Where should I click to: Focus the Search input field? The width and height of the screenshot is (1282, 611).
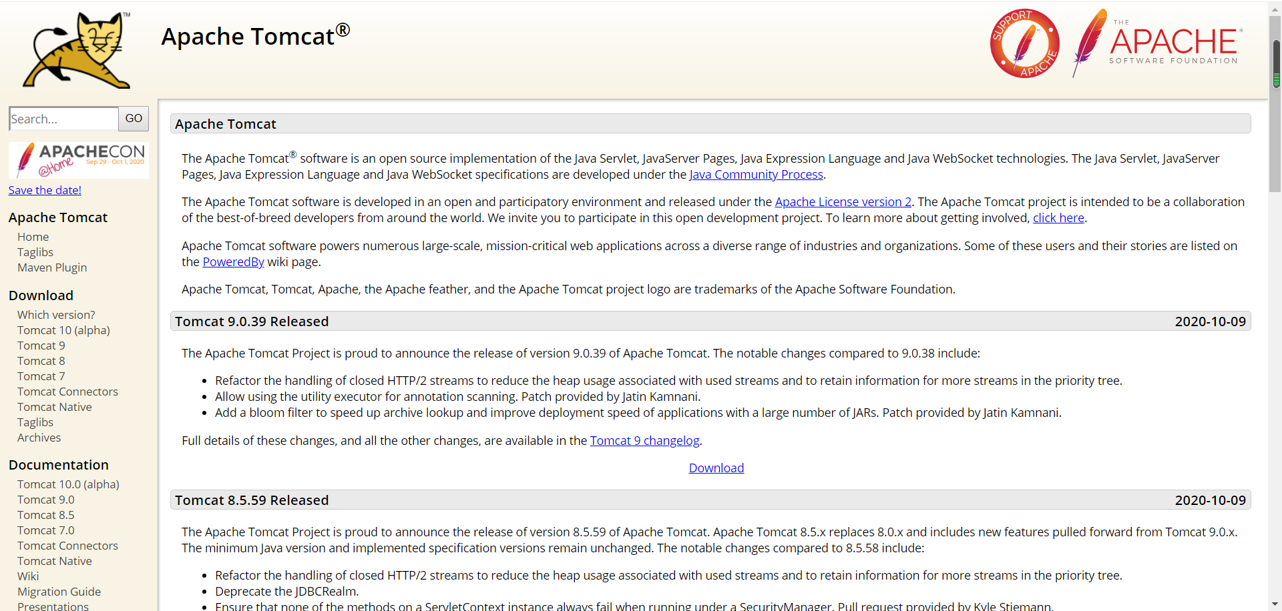pyautogui.click(x=63, y=119)
